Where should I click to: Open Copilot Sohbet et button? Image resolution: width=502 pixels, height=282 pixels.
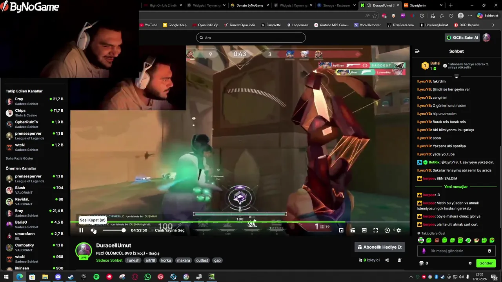click(x=488, y=16)
